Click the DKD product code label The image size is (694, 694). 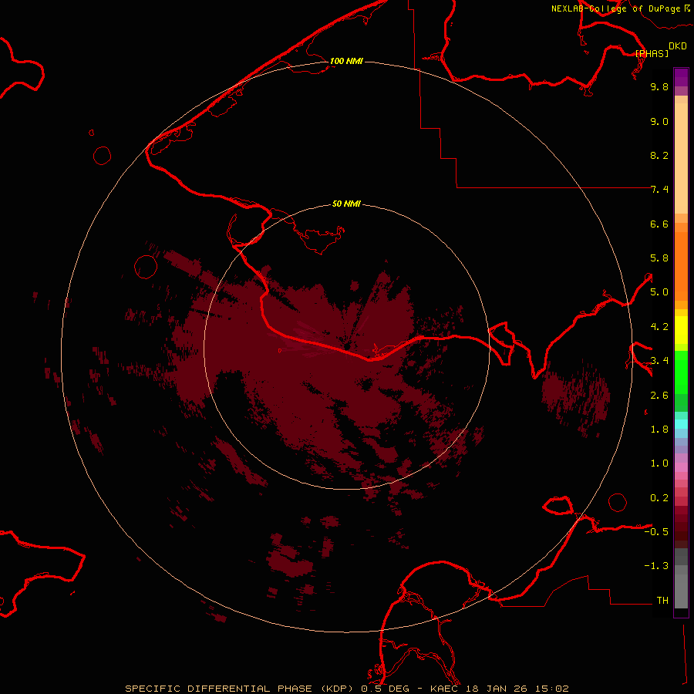pos(678,46)
